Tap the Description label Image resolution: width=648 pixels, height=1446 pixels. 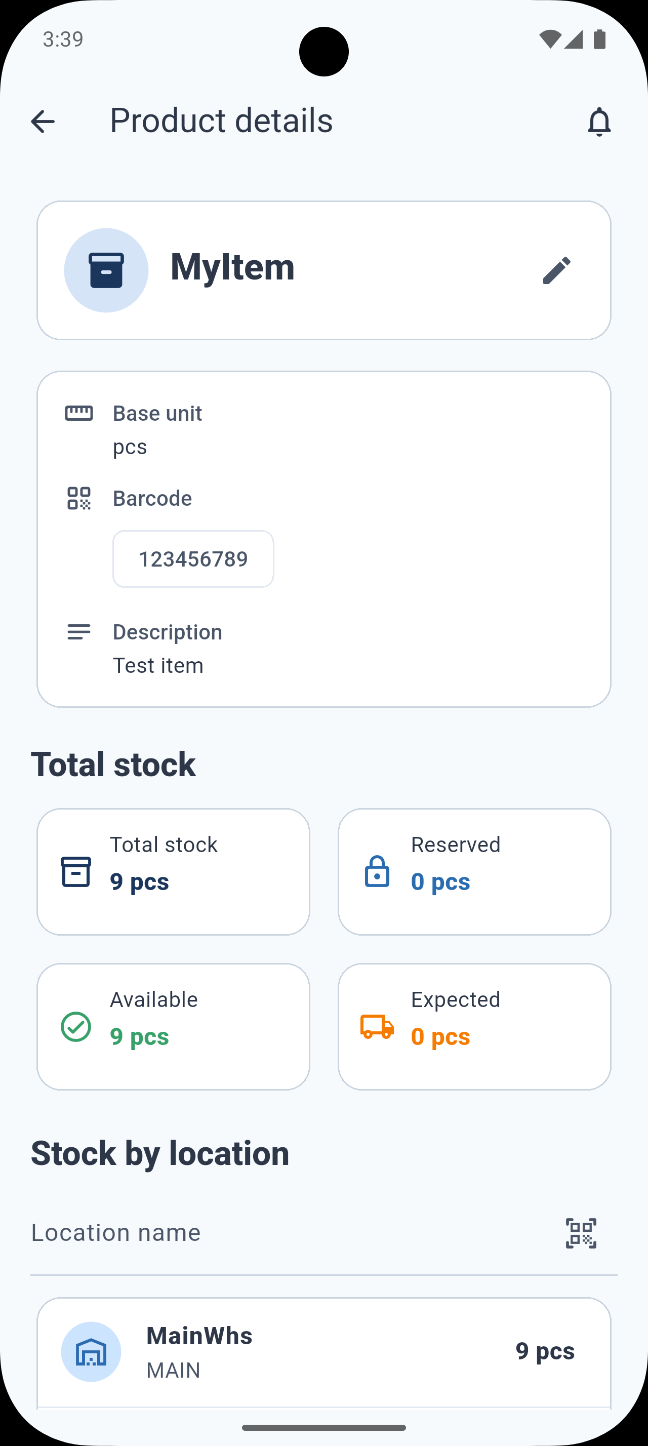[168, 632]
